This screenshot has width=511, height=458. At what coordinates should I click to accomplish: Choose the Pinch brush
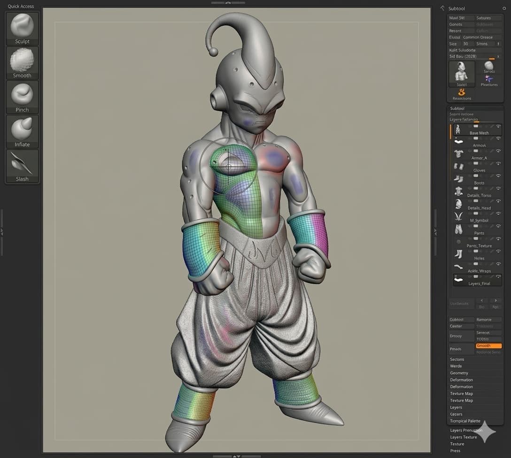[22, 97]
